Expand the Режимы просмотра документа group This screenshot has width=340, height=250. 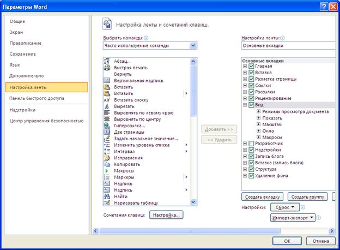(x=258, y=111)
